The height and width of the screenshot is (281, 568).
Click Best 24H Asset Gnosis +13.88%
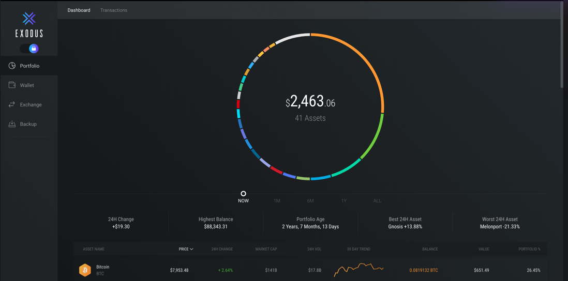pyautogui.click(x=405, y=223)
